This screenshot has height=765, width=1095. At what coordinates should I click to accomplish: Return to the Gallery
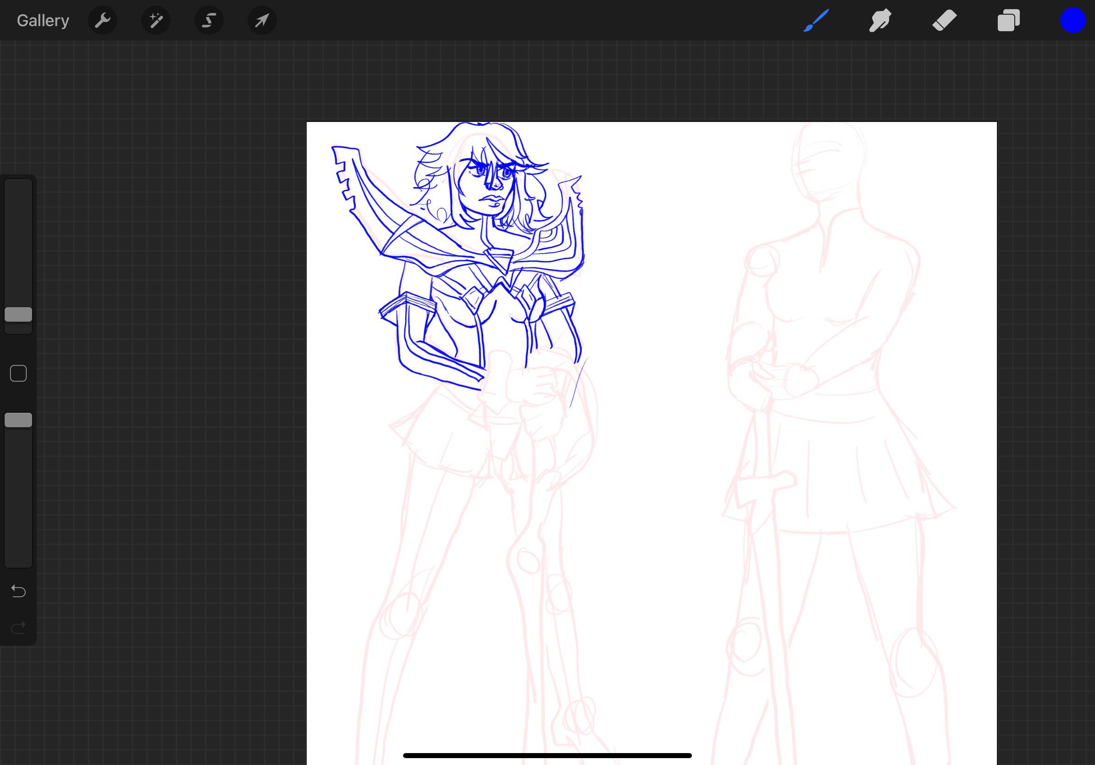pyautogui.click(x=43, y=20)
